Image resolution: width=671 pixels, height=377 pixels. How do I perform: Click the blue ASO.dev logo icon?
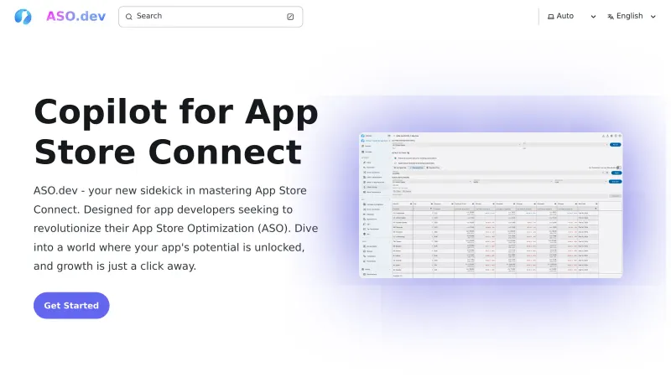point(23,17)
